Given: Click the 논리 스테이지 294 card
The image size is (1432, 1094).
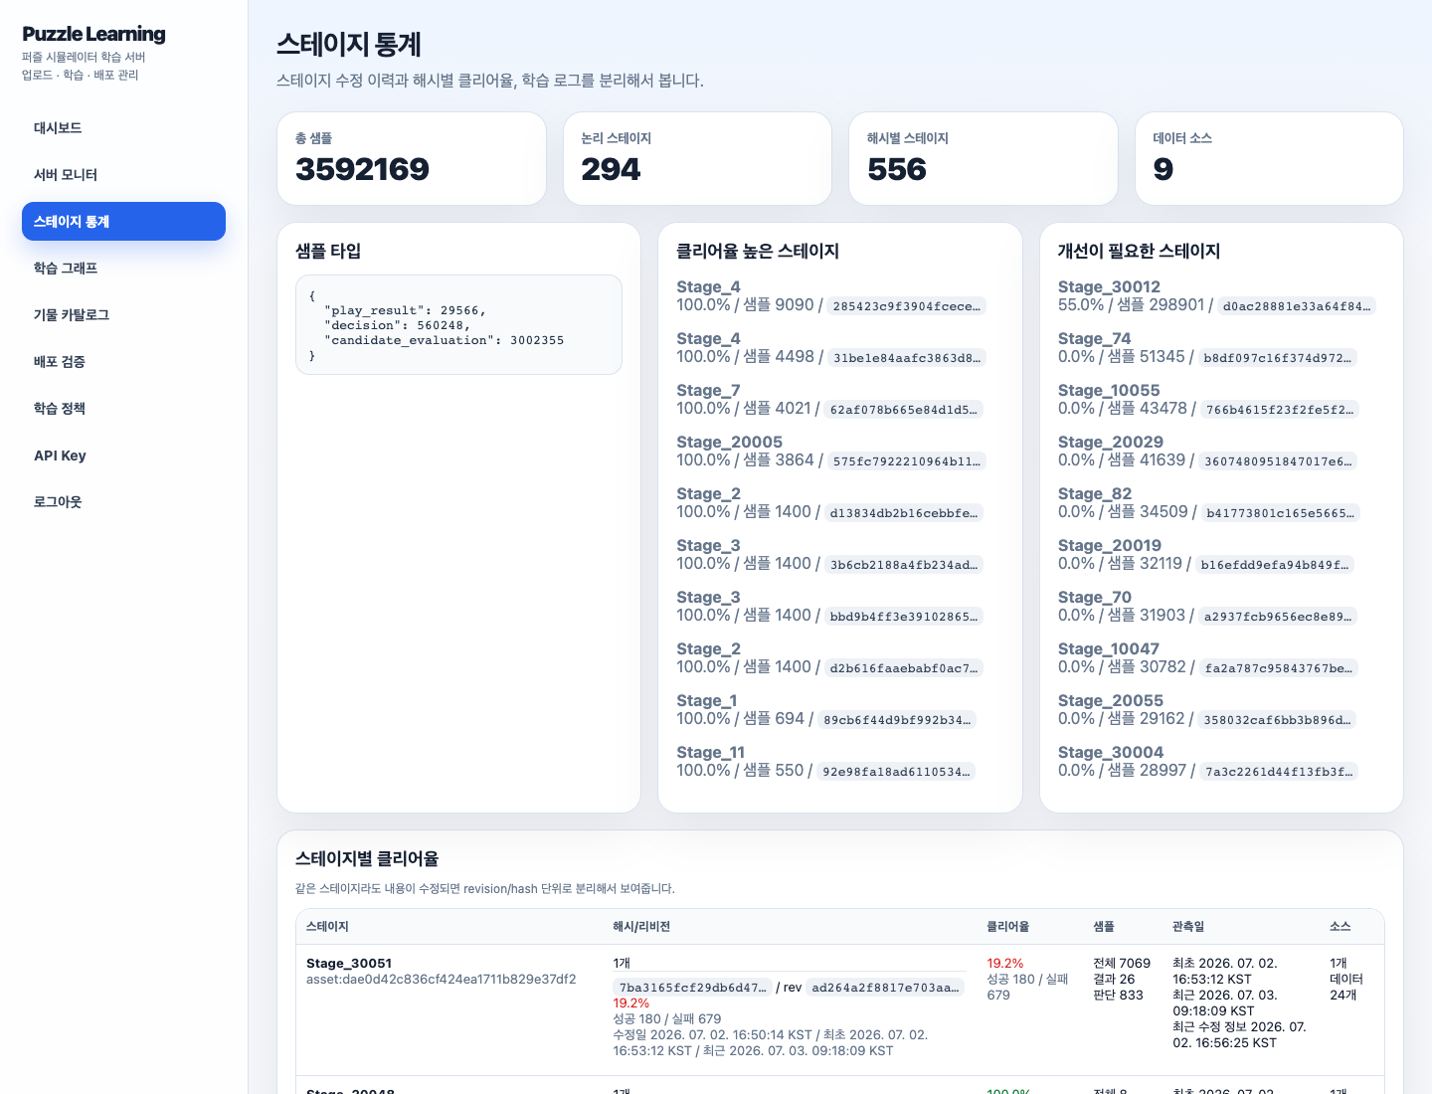Looking at the screenshot, I should tap(697, 159).
